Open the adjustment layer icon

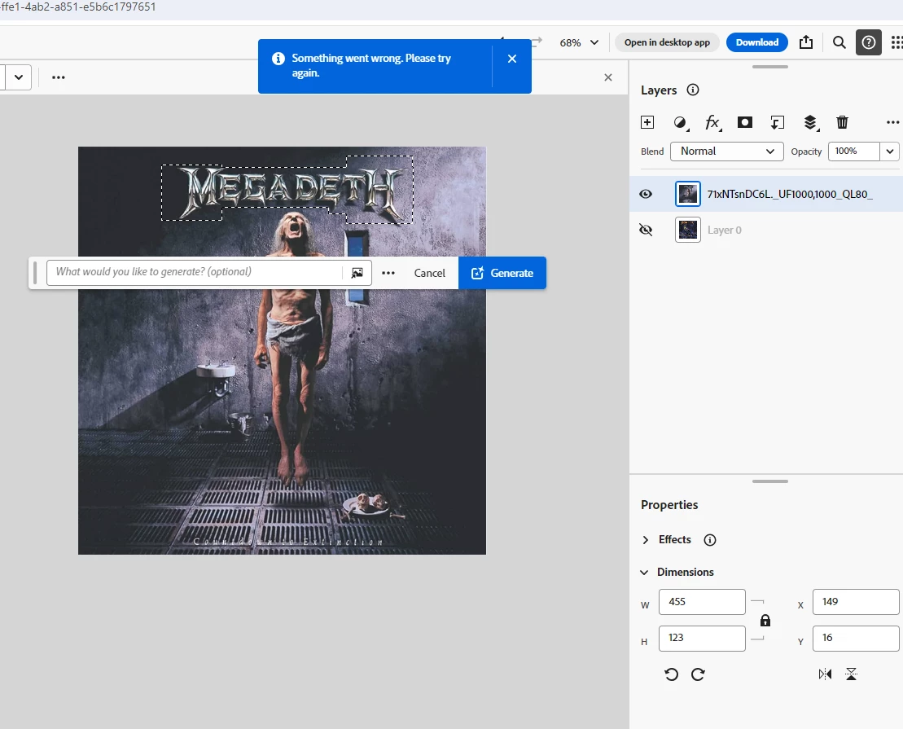(681, 122)
